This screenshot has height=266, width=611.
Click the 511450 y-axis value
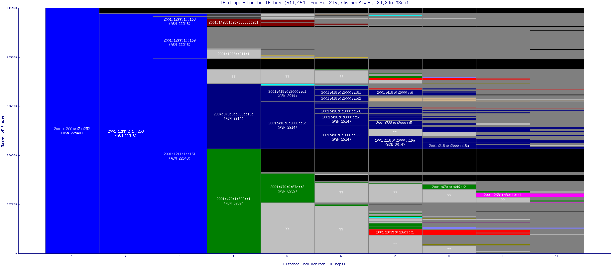(x=12, y=8)
